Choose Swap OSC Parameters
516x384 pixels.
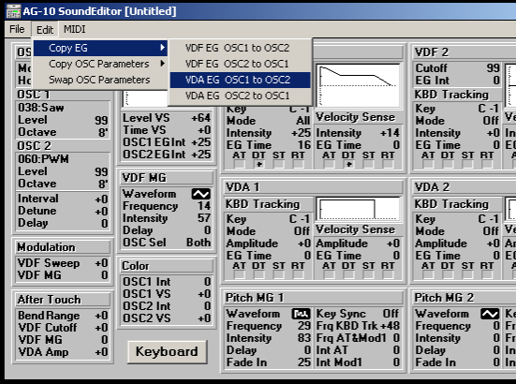[x=100, y=80]
